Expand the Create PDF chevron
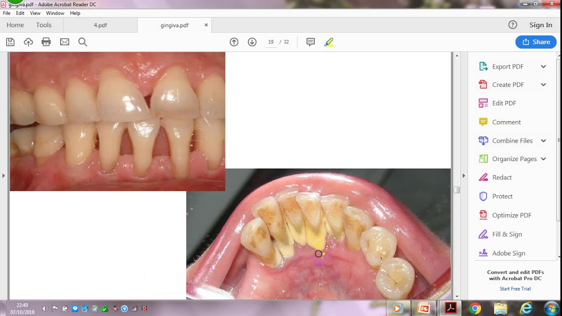The image size is (562, 316). point(543,85)
